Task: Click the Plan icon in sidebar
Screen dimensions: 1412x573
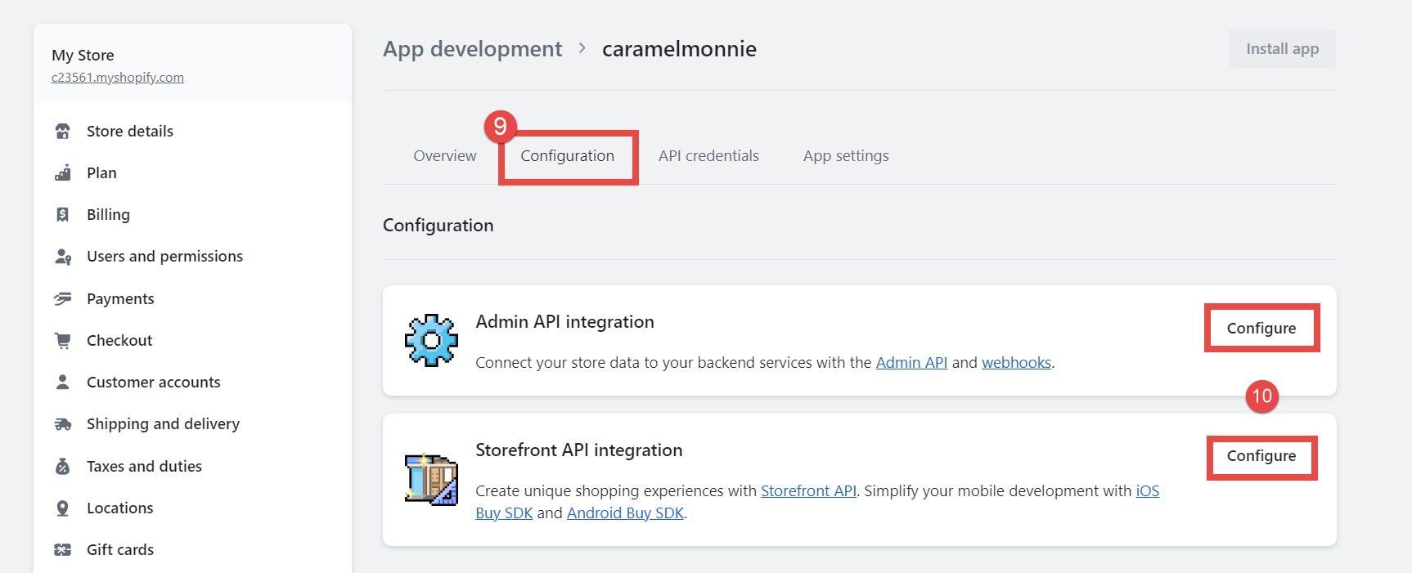Action: (x=62, y=172)
